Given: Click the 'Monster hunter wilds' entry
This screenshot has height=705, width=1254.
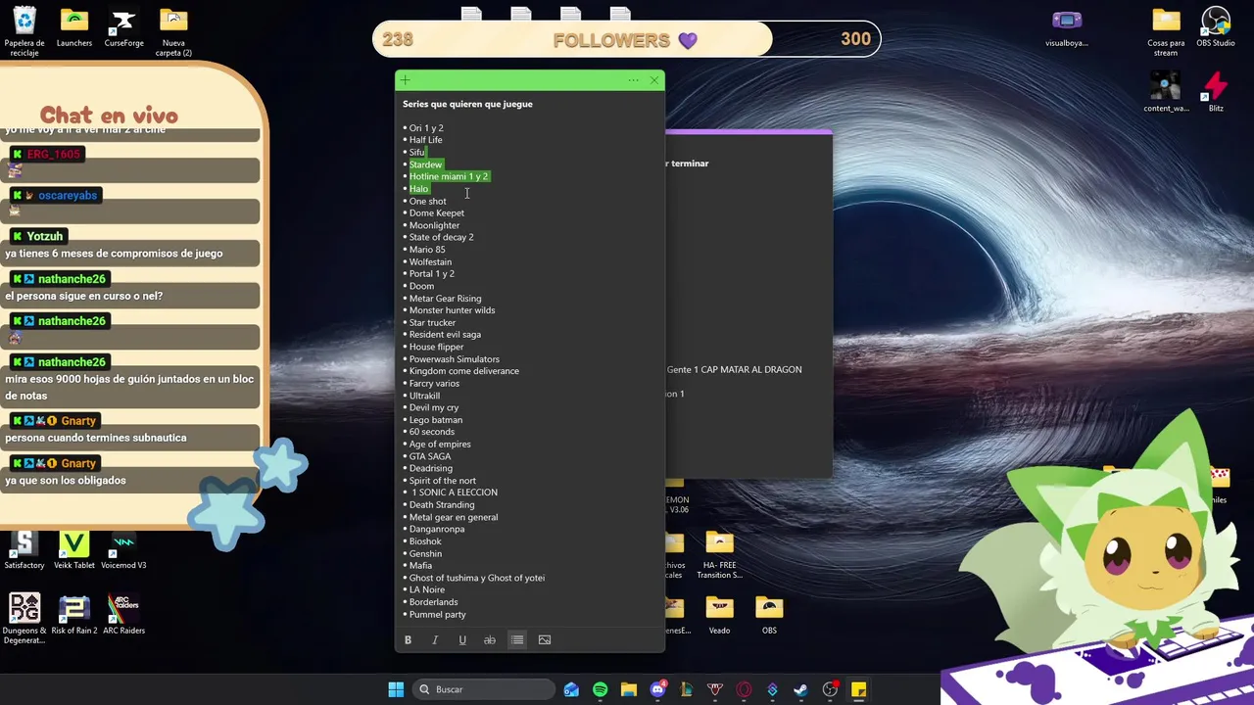Looking at the screenshot, I should pyautogui.click(x=452, y=310).
